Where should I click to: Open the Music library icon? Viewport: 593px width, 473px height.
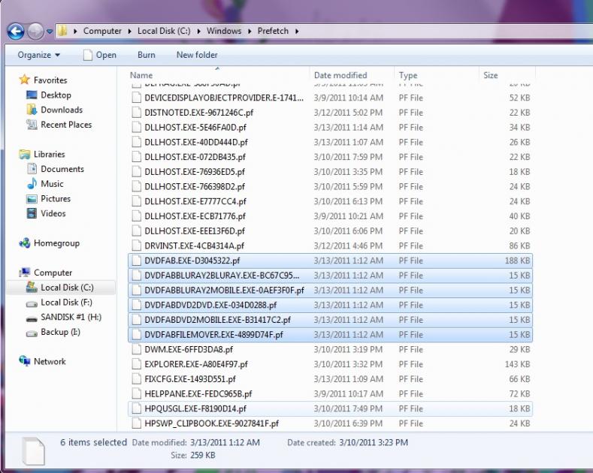click(32, 184)
